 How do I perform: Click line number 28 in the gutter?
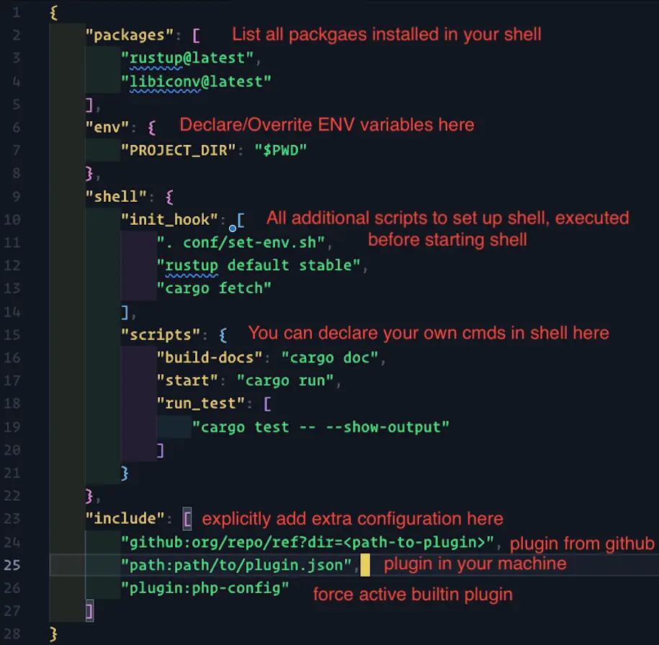[x=12, y=634]
